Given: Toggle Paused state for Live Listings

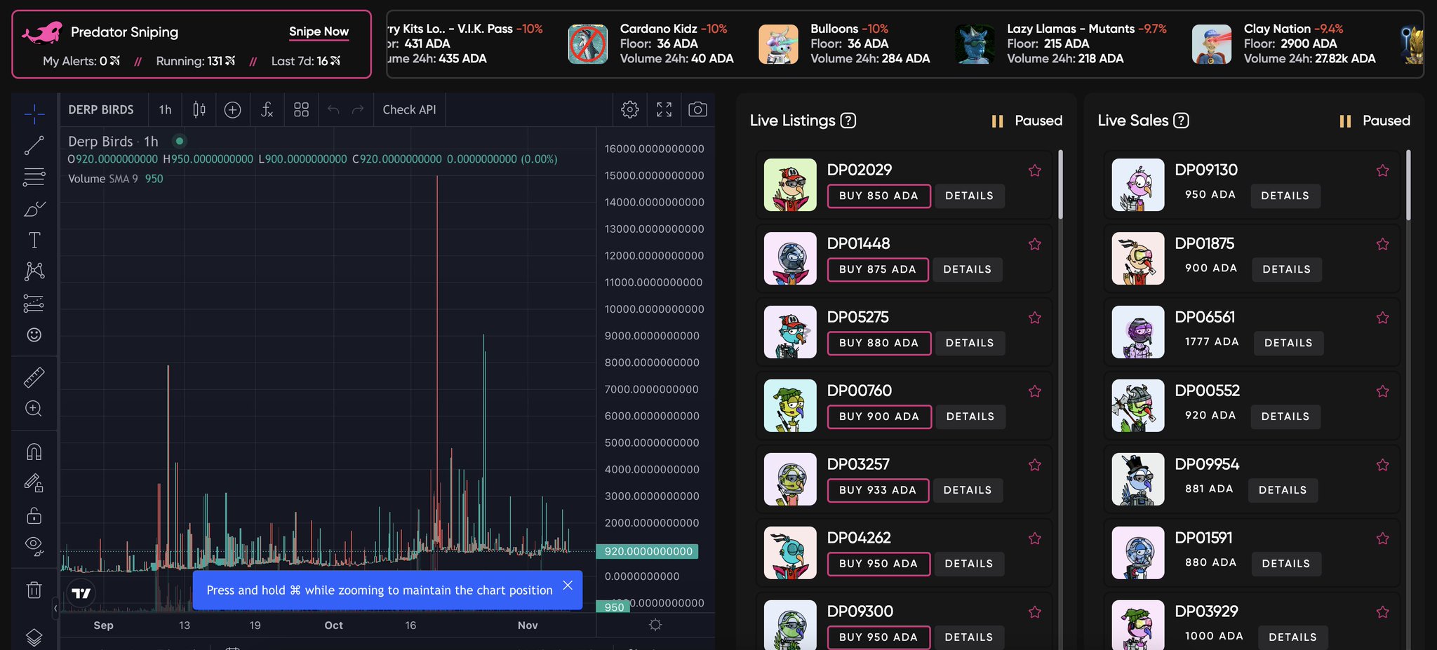Looking at the screenshot, I should (x=1027, y=121).
